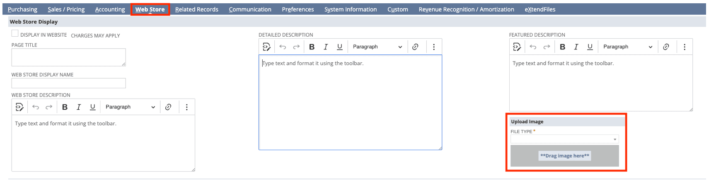Enable Display in Website checkbox
The height and width of the screenshot is (186, 716).
point(15,34)
